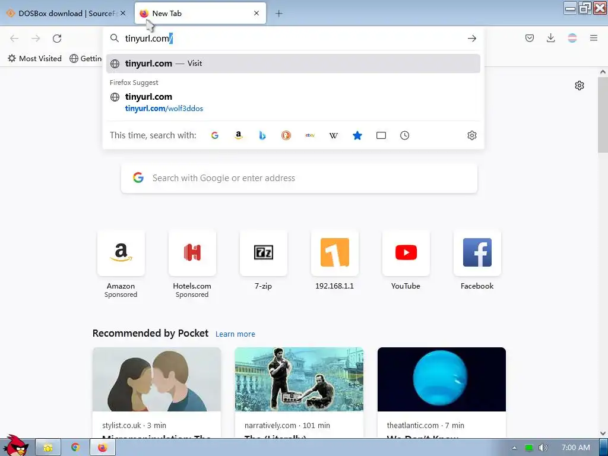Open the Pocket save button
This screenshot has width=608, height=456.
click(x=529, y=38)
